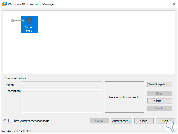Click the "You Are Here" selected status text
Viewport: 178px width, 134px height.
(16, 131)
